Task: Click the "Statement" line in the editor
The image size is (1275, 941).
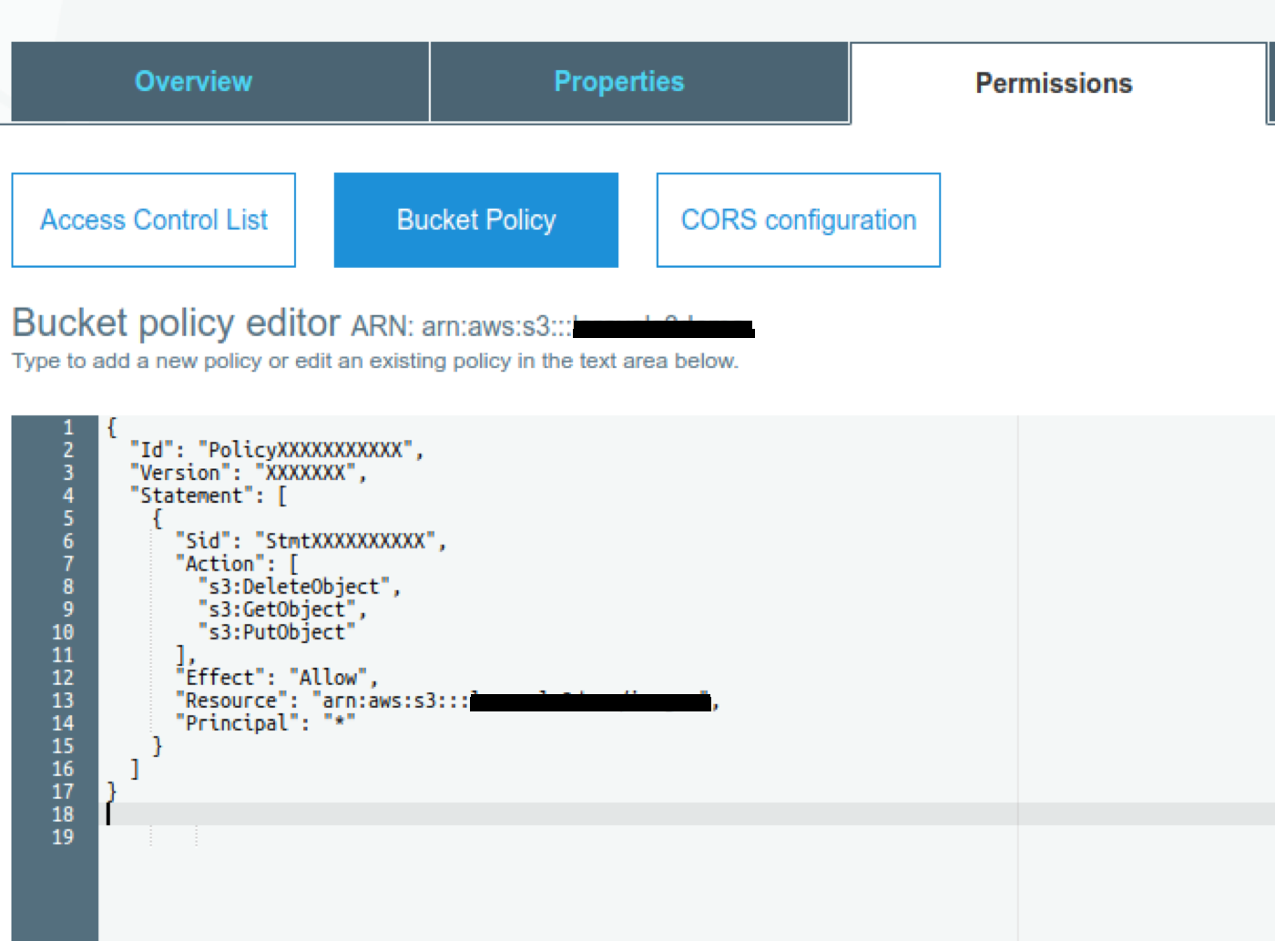Action: [208, 496]
